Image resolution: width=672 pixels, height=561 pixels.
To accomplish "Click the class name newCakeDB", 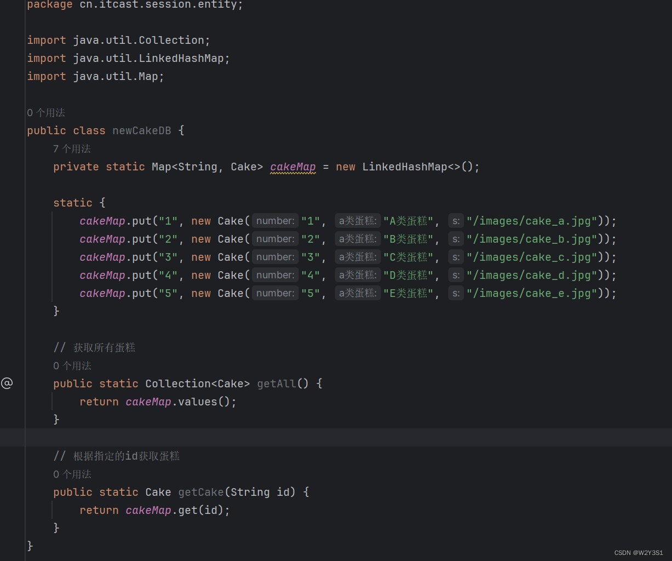I will click(x=142, y=130).
